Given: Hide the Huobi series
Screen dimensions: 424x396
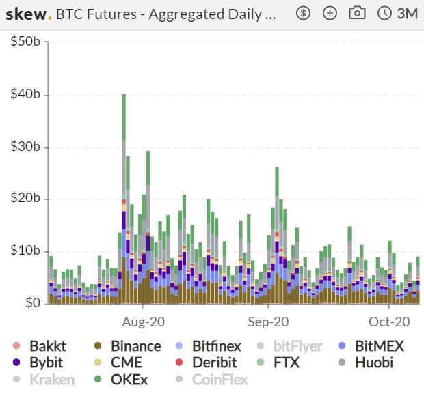Looking at the screenshot, I should 366,363.
